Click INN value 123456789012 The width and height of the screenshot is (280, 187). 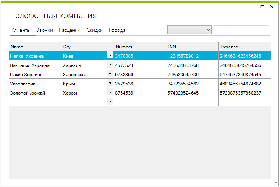(x=192, y=56)
